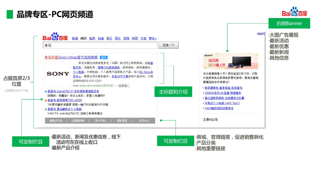Click the 主标题和介绍 green label
Viewport: 314px width, 176px height.
(x=173, y=92)
